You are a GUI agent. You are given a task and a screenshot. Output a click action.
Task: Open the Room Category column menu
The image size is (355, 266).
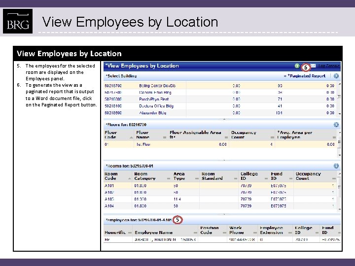169,178
